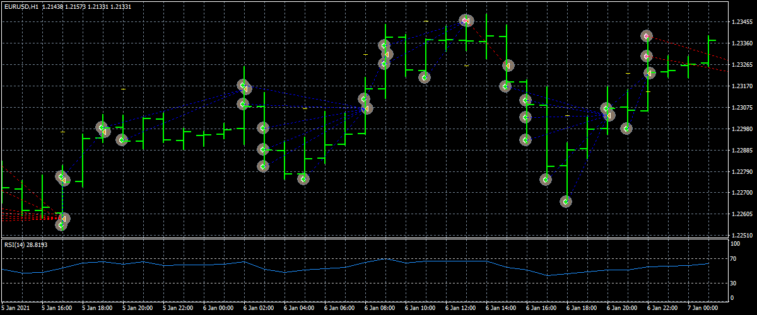This screenshot has height=315, width=757.
Task: Click the 6 Jan 10:00 time label
Action: [x=420, y=309]
